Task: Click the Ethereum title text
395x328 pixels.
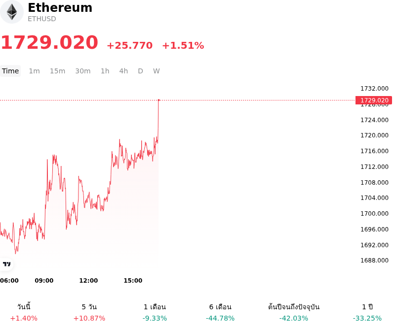Action: (60, 7)
